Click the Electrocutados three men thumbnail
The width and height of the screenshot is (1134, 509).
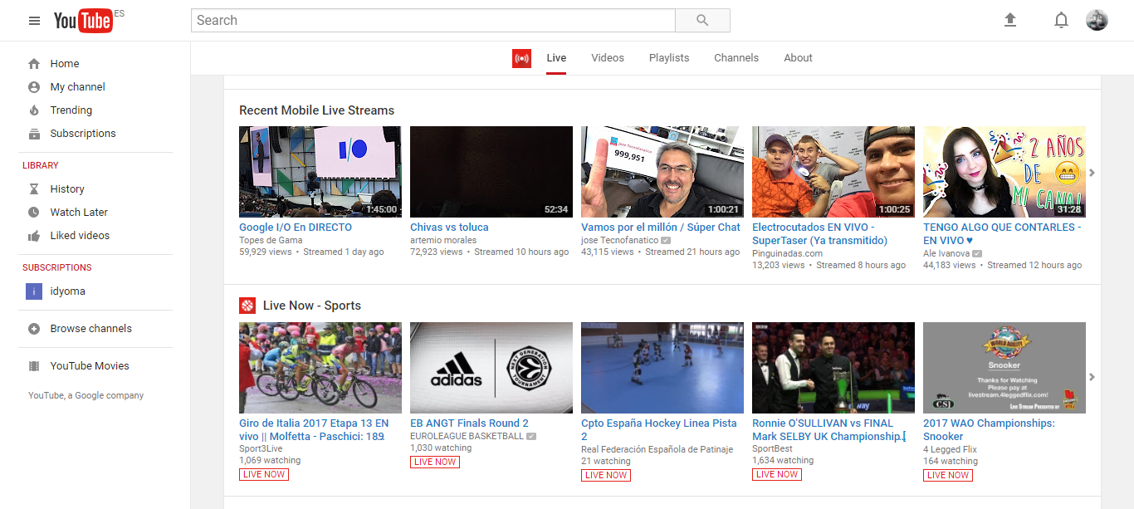(833, 172)
